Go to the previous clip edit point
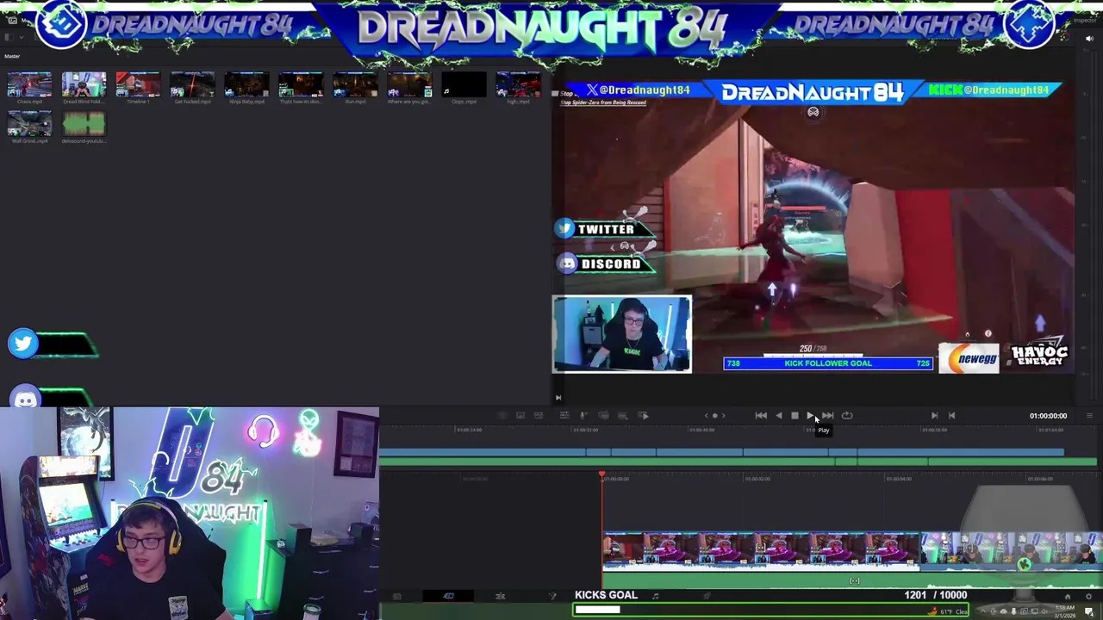Image resolution: width=1103 pixels, height=620 pixels. (951, 415)
